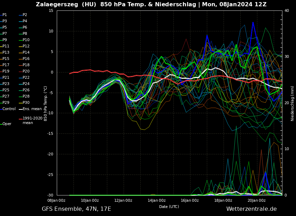Image resolution: width=296 pixels, height=216 pixels.
Task: Select the Date (UTC) axis label
Action: pyautogui.click(x=169, y=207)
